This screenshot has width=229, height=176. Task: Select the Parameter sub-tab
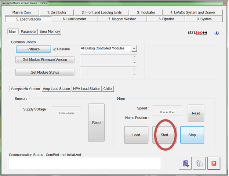[x=29, y=32]
